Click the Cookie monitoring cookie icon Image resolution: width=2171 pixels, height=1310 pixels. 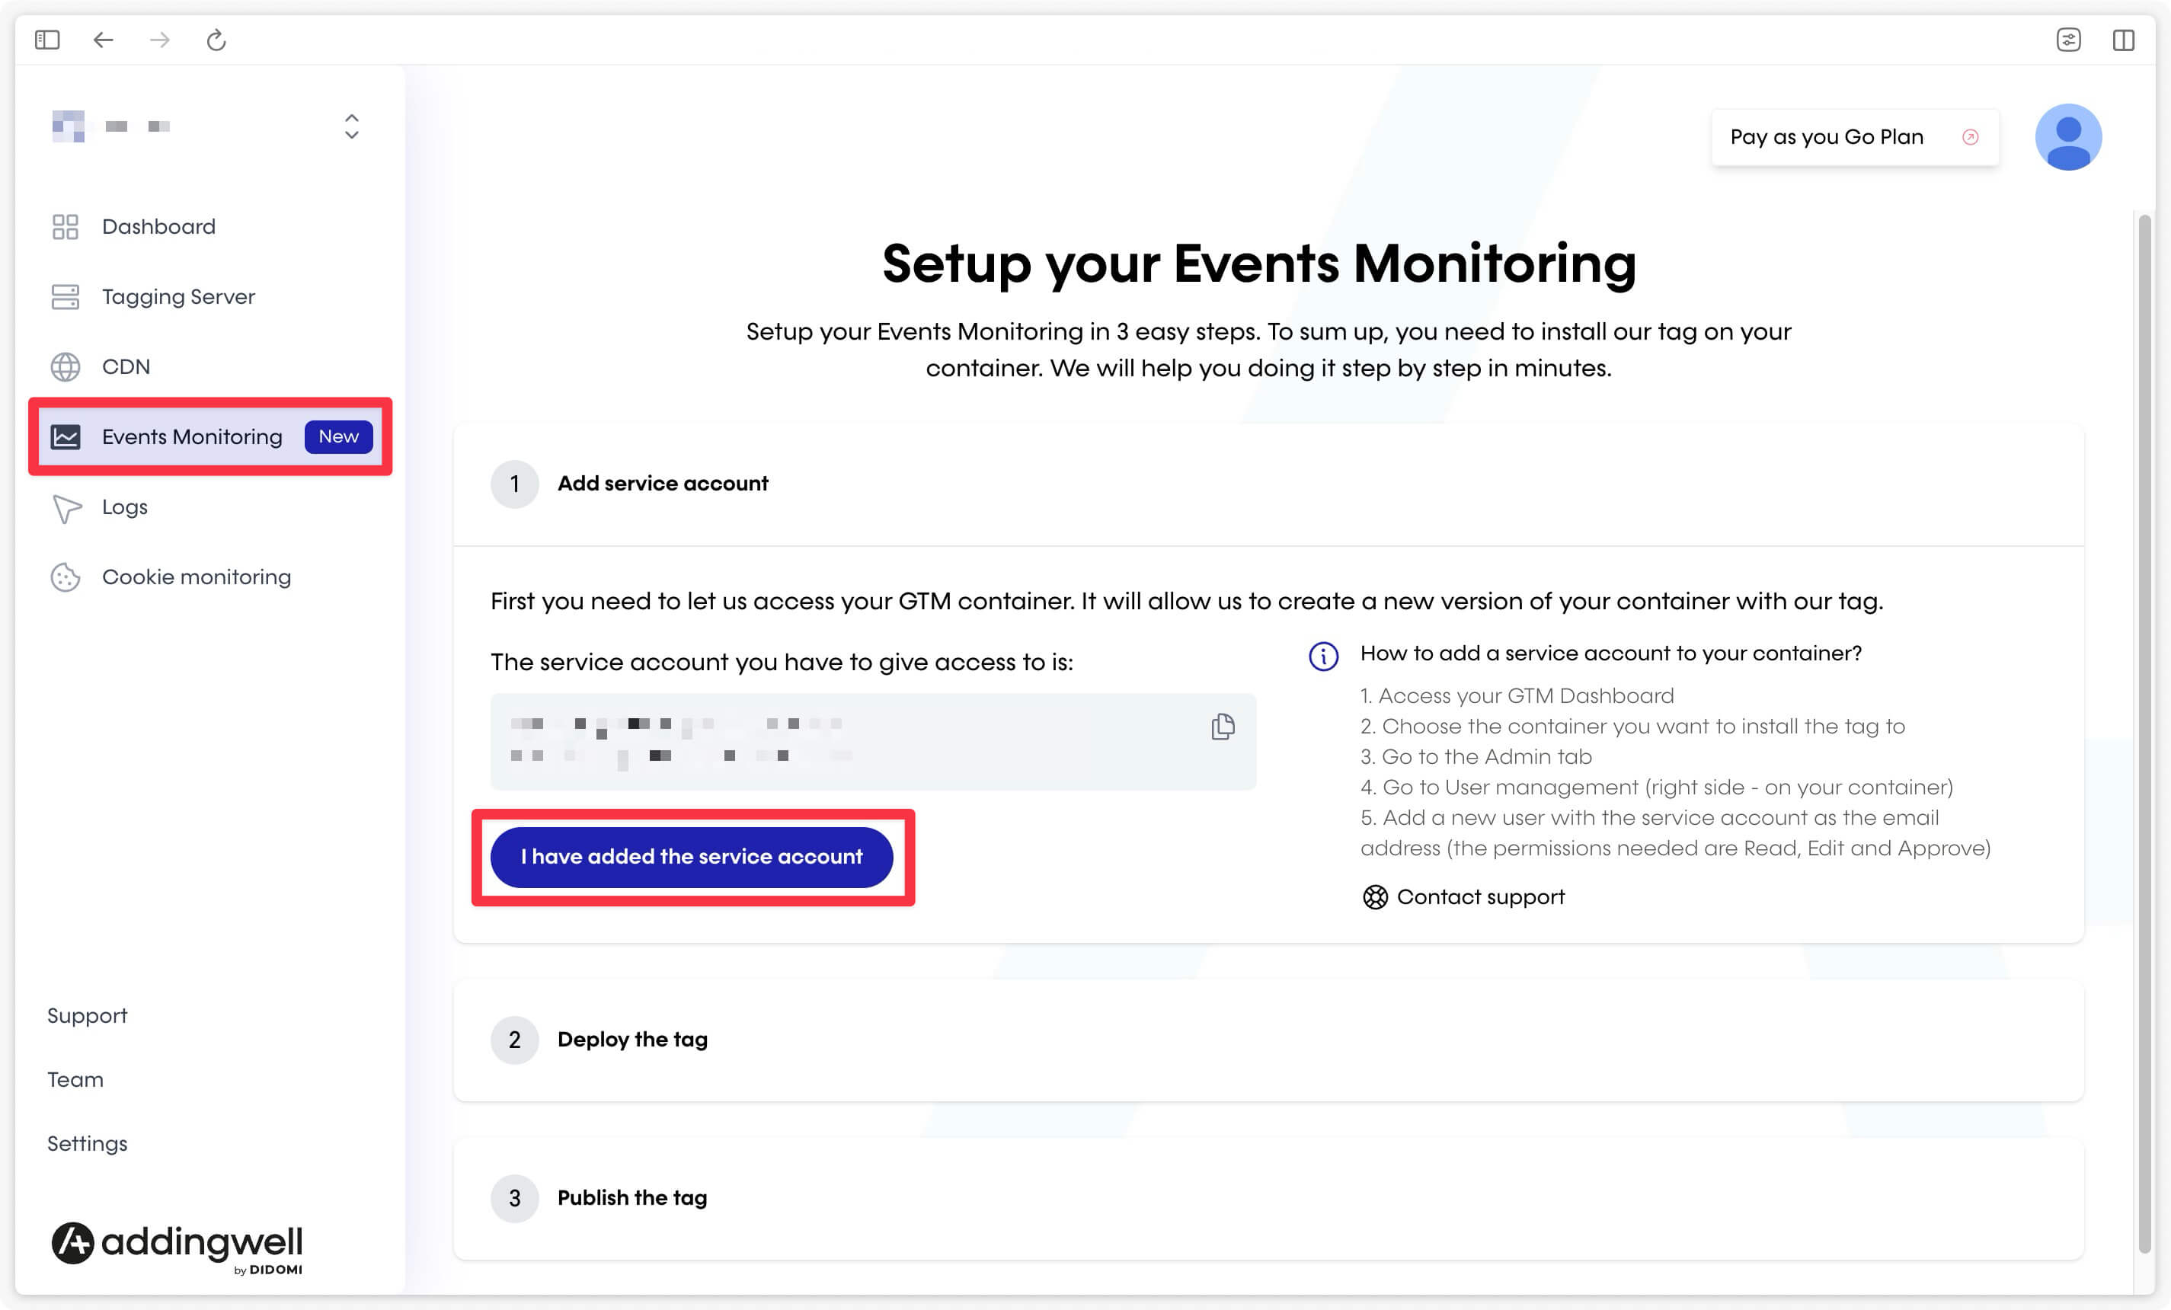click(x=66, y=577)
